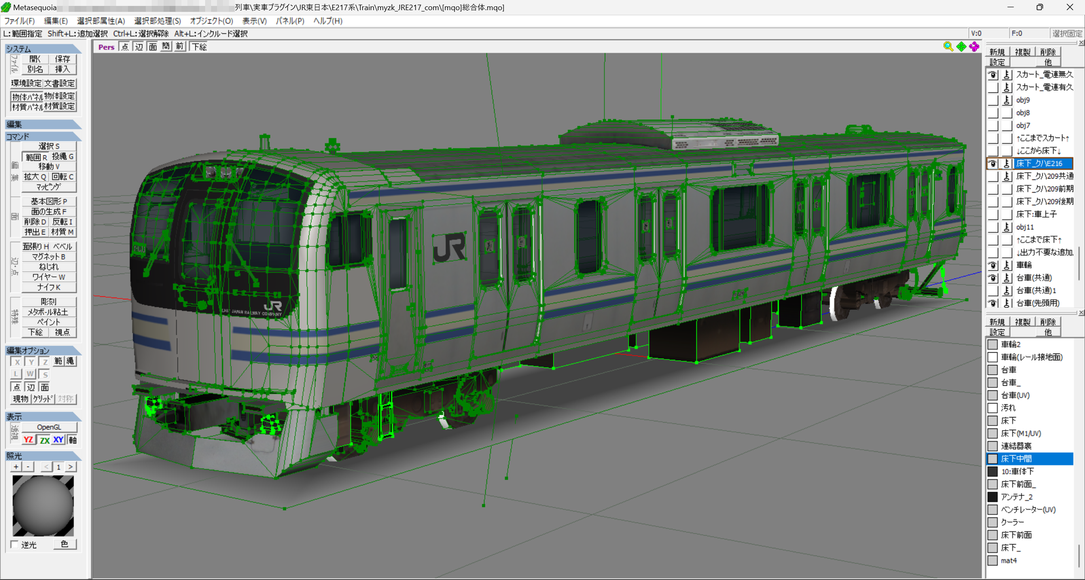Hide the 台車(共通) object
This screenshot has width=1085, height=580.
[x=993, y=278]
